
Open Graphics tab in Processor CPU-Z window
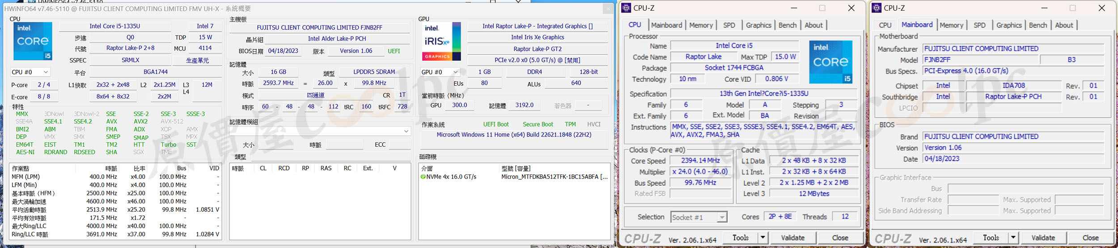click(x=758, y=25)
